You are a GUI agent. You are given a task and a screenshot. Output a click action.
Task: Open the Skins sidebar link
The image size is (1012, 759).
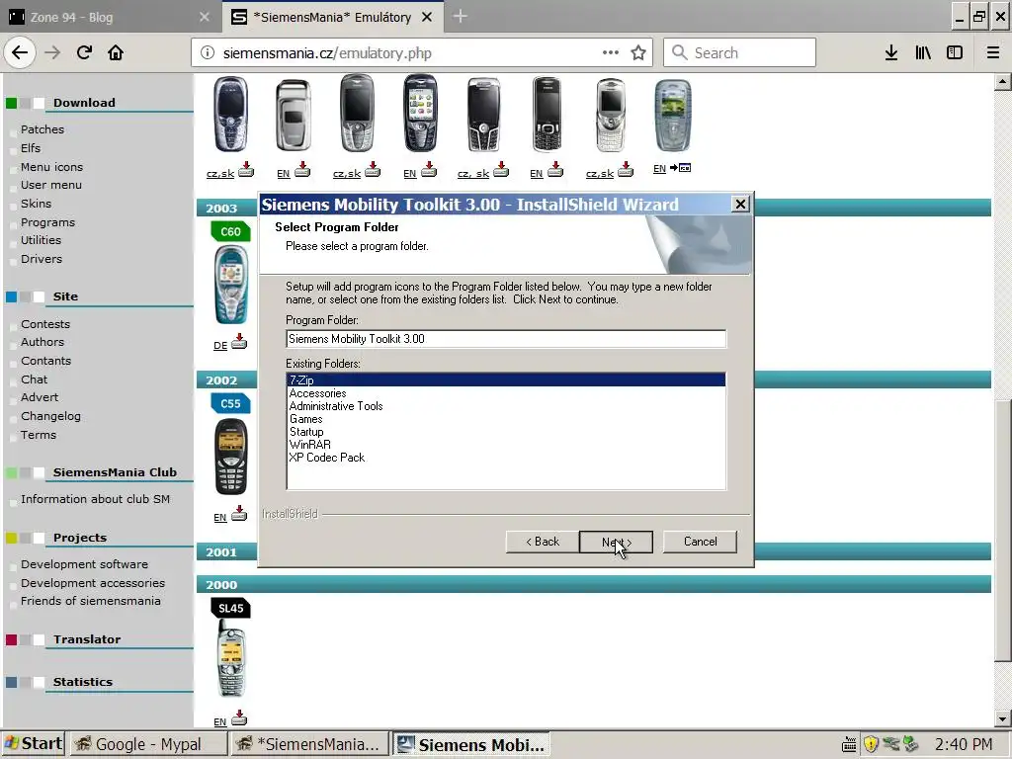click(x=37, y=204)
